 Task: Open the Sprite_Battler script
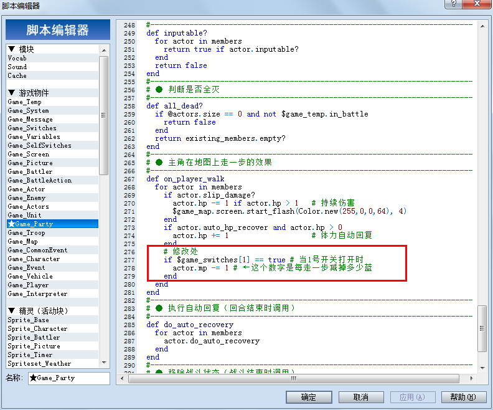point(52,337)
